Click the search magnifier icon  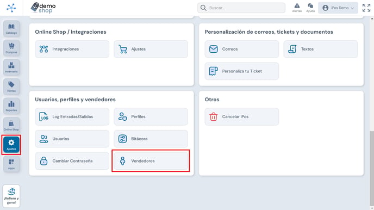(203, 8)
